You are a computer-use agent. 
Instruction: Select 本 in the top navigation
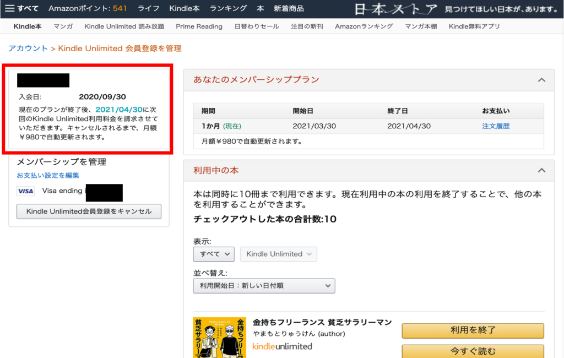click(x=261, y=8)
